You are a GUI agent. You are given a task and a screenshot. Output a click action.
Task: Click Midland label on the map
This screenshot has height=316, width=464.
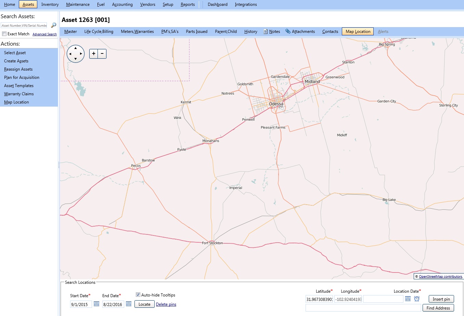[312, 82]
